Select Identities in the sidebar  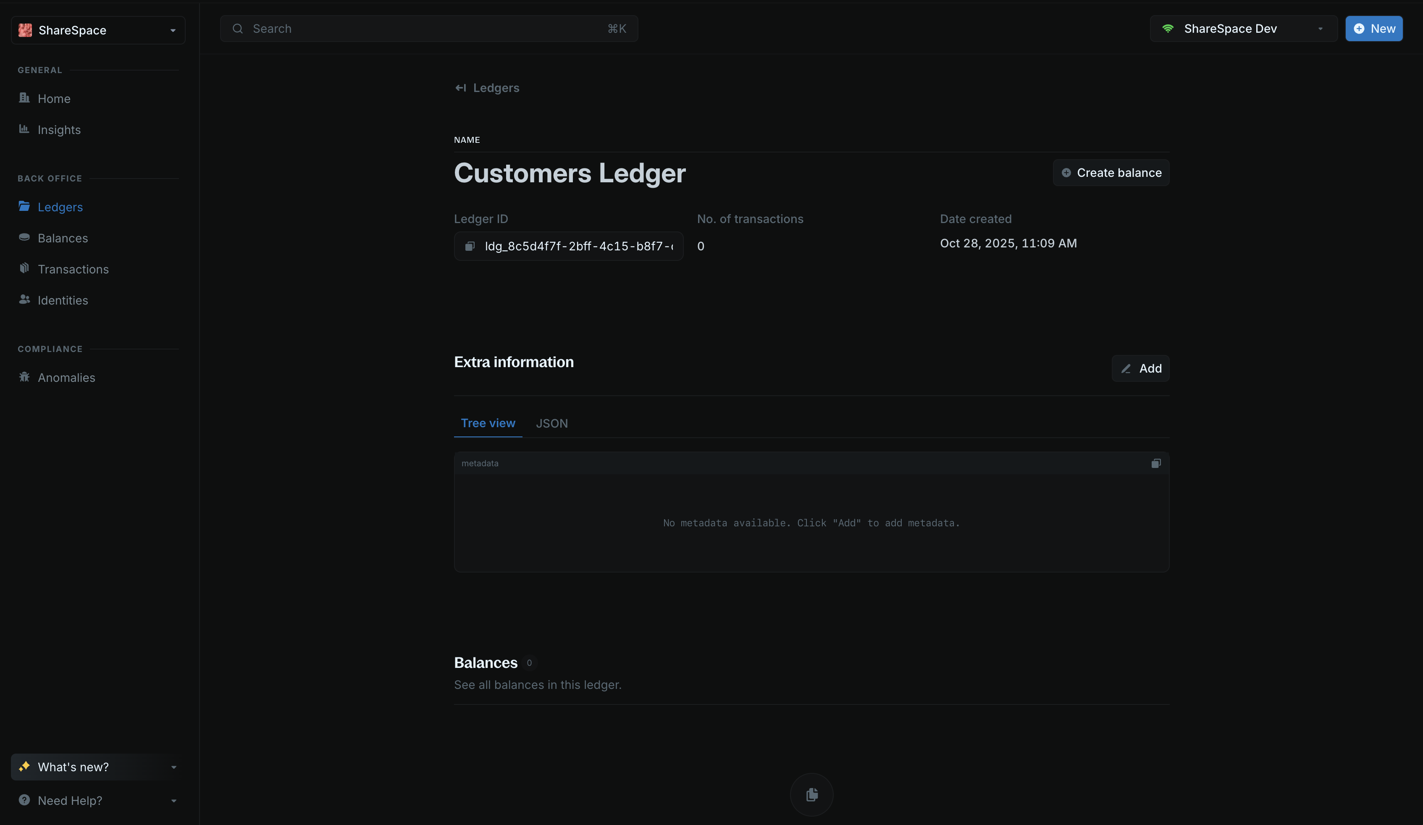(x=62, y=300)
